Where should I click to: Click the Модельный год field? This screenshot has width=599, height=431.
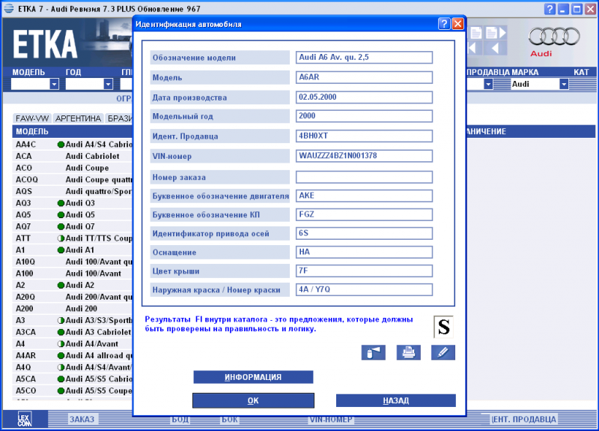364,116
